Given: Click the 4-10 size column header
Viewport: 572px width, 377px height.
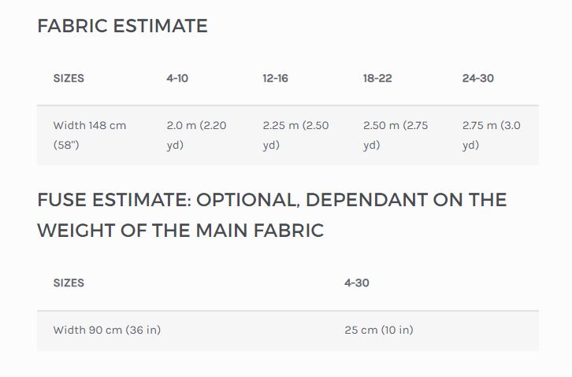Looking at the screenshot, I should point(177,79).
